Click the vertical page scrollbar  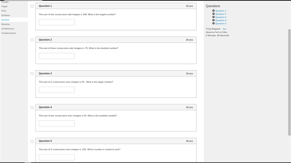point(289,82)
